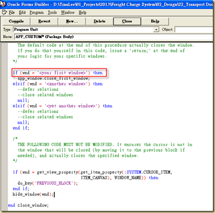Click the line starting "if (wnd = get_view_property"

tap(93, 172)
